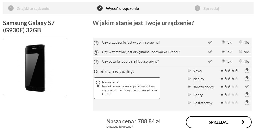
Task: Show help for Nowy condition rating
Action: click(x=247, y=71)
